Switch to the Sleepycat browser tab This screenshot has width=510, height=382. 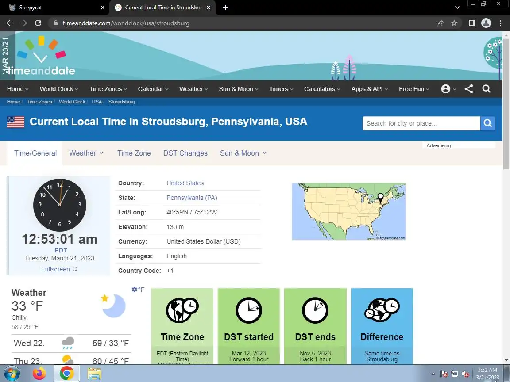tap(55, 8)
